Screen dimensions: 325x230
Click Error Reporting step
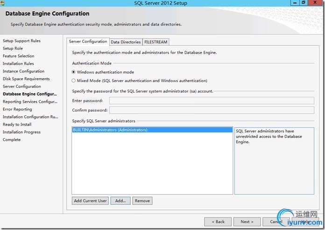coord(17,109)
